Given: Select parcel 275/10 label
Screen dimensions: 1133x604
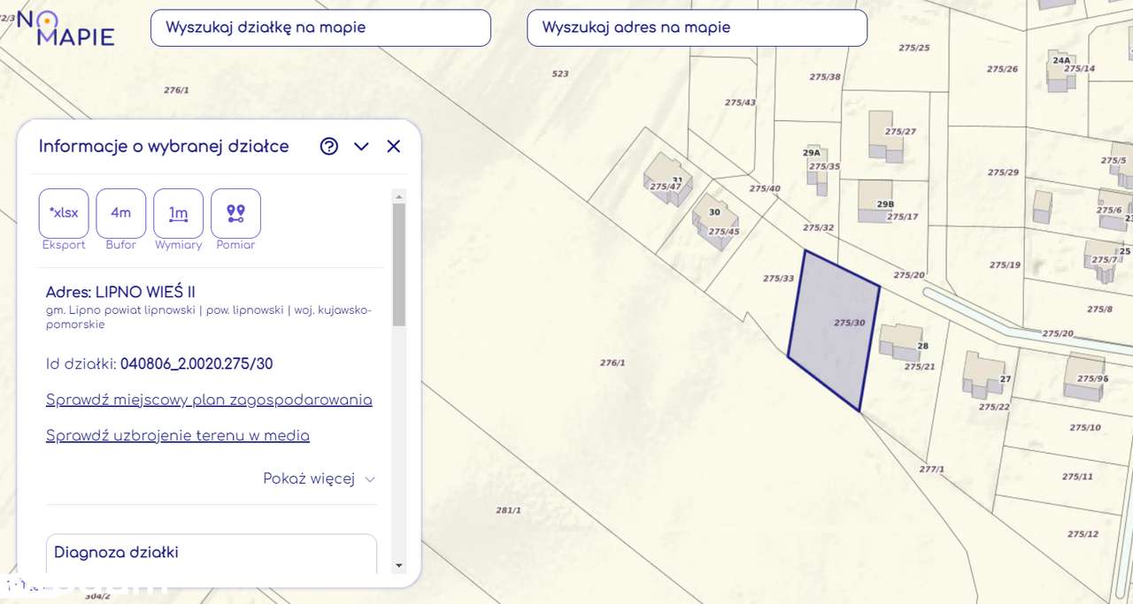Looking at the screenshot, I should pos(1085,428).
